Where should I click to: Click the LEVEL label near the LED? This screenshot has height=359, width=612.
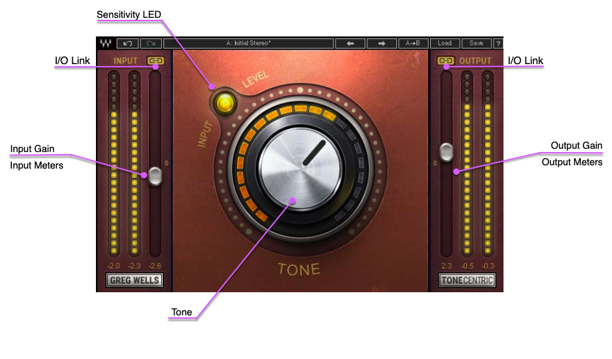(x=255, y=79)
